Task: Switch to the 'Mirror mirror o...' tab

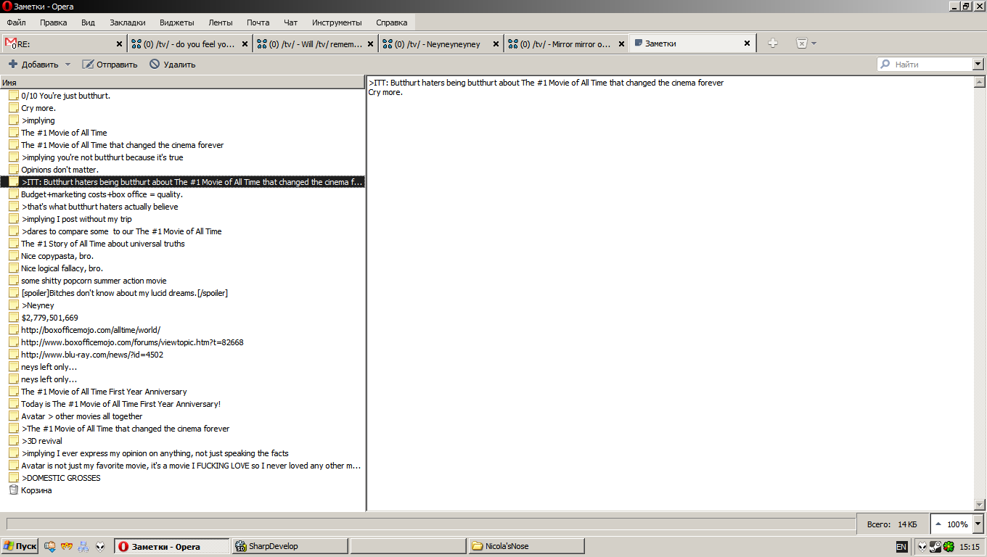Action: pyautogui.click(x=566, y=44)
